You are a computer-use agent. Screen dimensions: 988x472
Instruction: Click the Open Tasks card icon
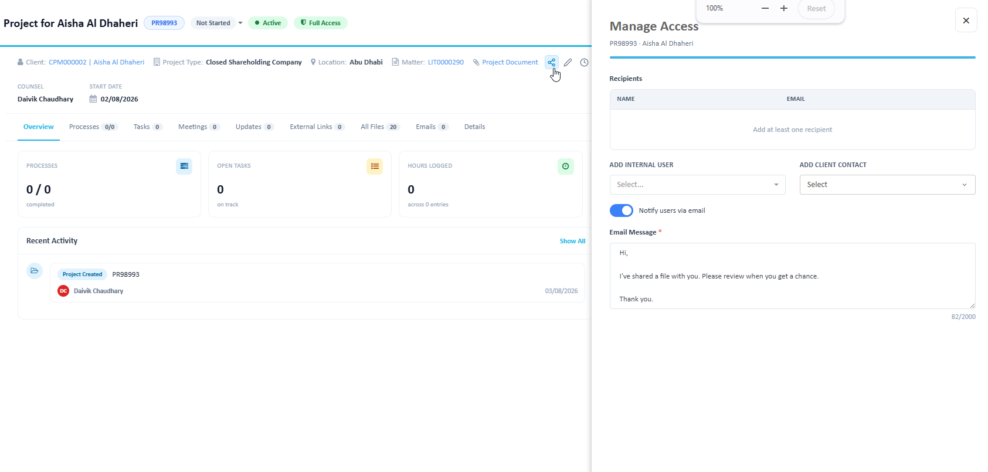tap(375, 167)
